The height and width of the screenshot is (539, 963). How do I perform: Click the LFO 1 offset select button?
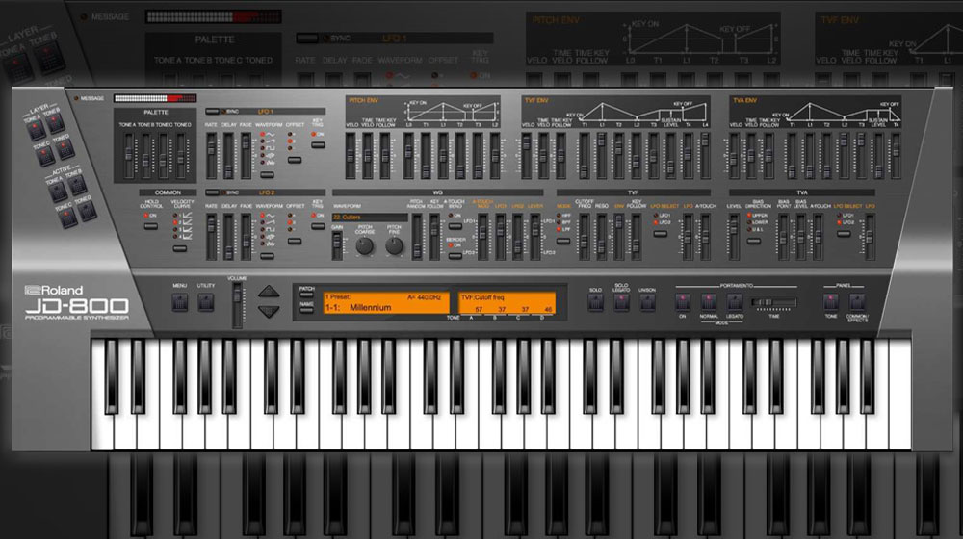click(x=295, y=160)
